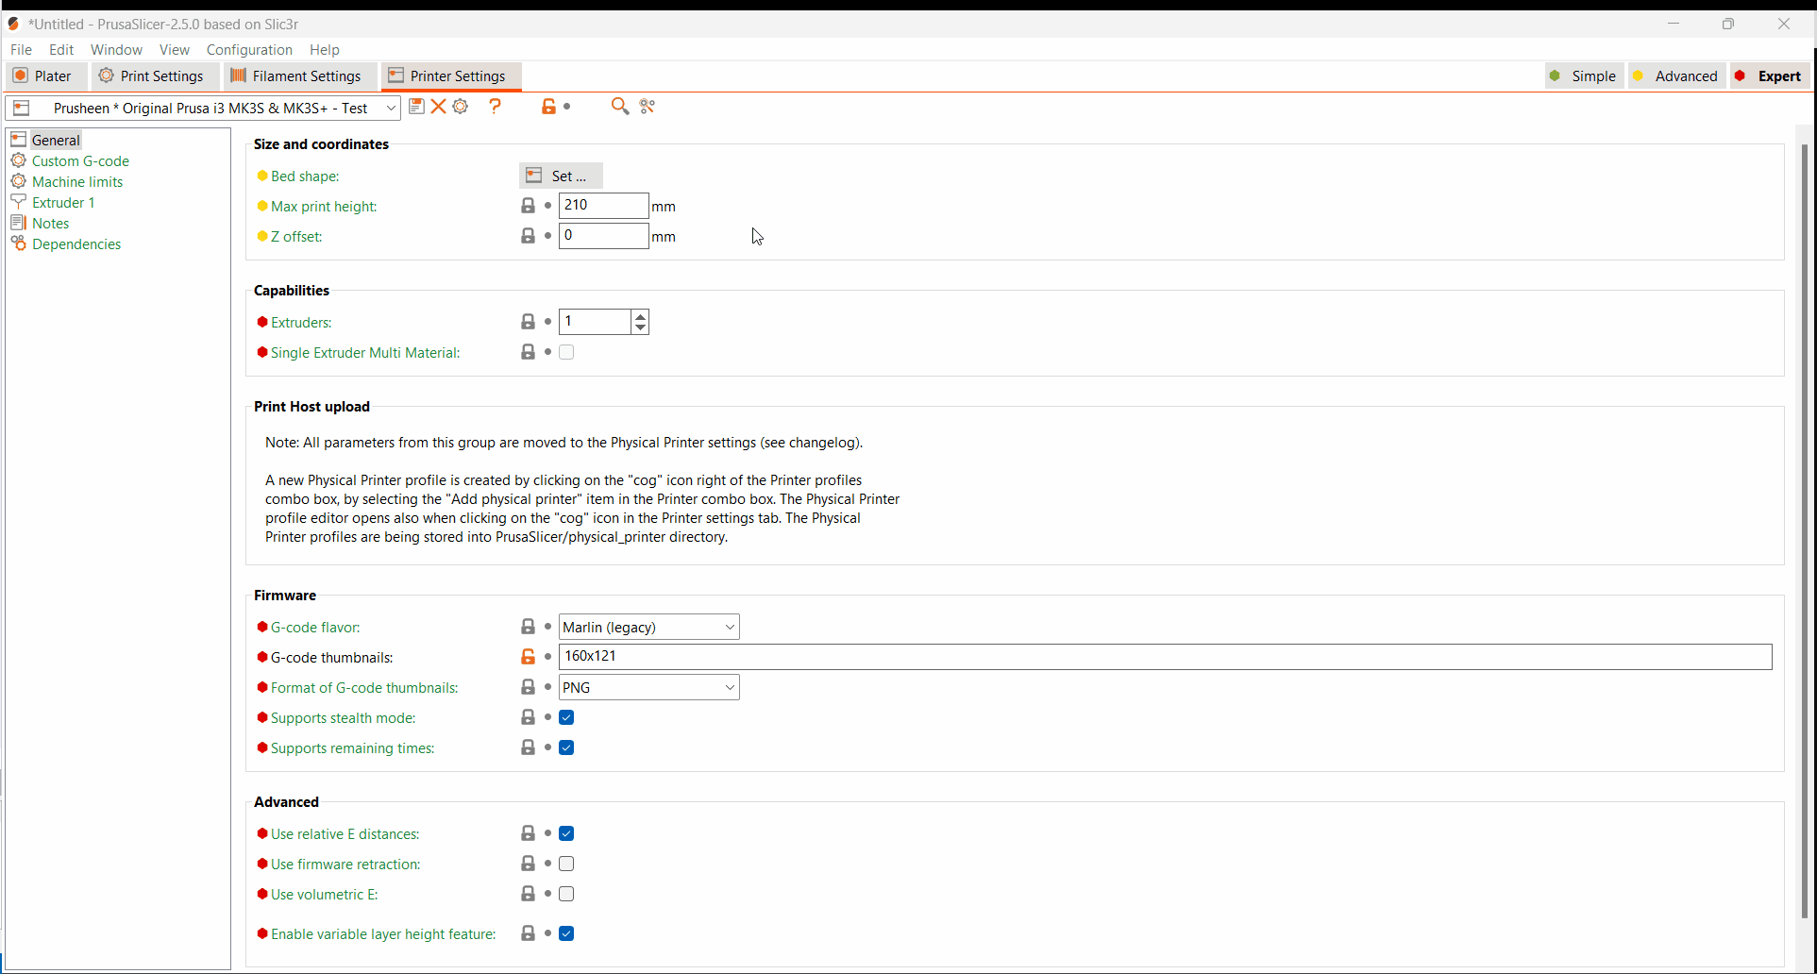This screenshot has width=1817, height=974.
Task: Delete the selected printer preset
Action: 439,107
